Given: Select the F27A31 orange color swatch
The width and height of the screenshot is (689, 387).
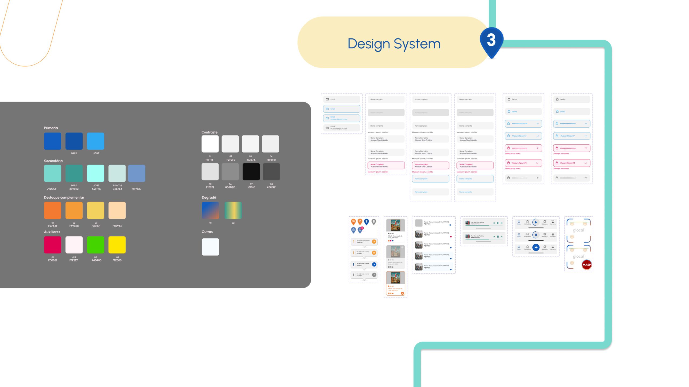Looking at the screenshot, I should (x=52, y=210).
